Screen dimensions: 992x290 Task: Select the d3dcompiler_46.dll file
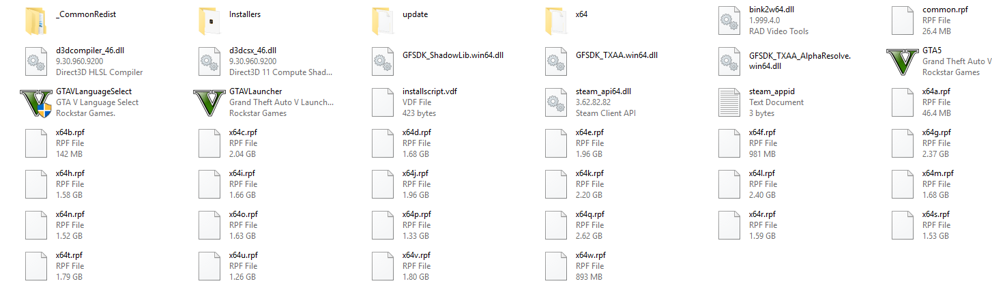[83, 61]
